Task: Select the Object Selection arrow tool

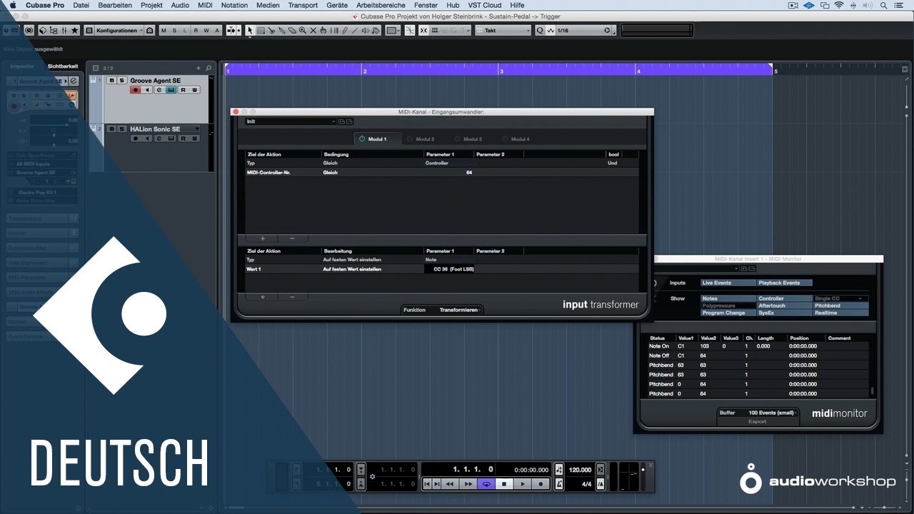Action: tap(250, 31)
